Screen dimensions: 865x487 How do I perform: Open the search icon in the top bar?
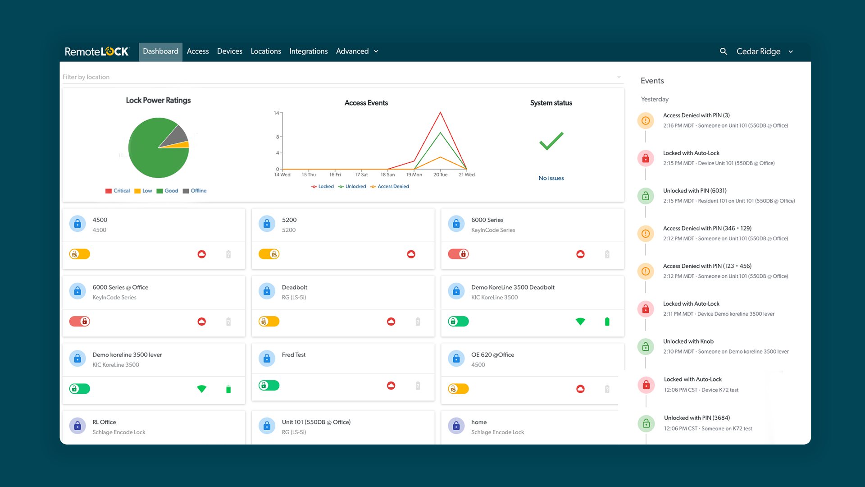click(x=723, y=51)
